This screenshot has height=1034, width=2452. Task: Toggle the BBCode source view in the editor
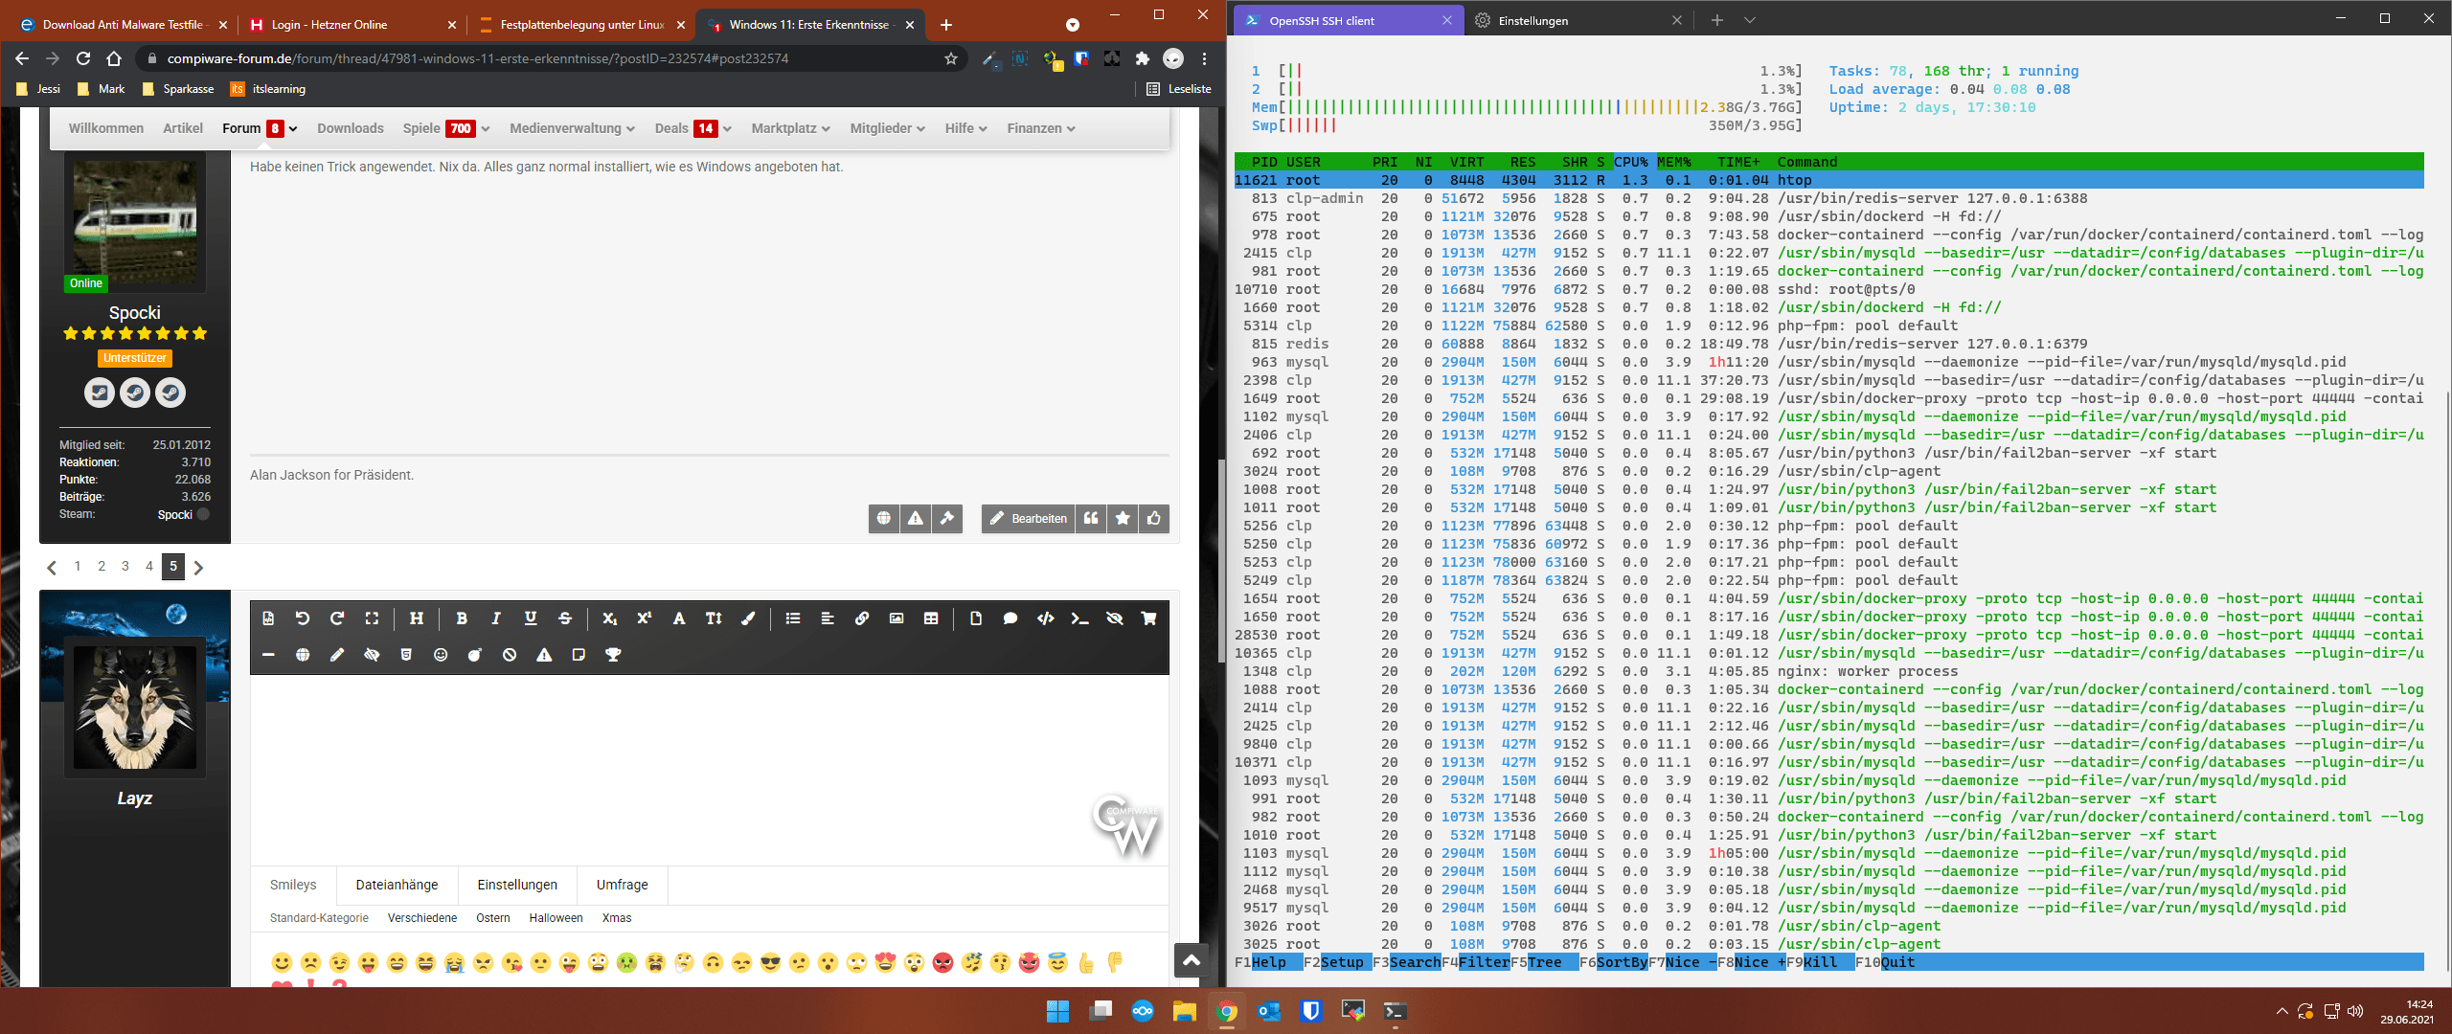[x=268, y=618]
